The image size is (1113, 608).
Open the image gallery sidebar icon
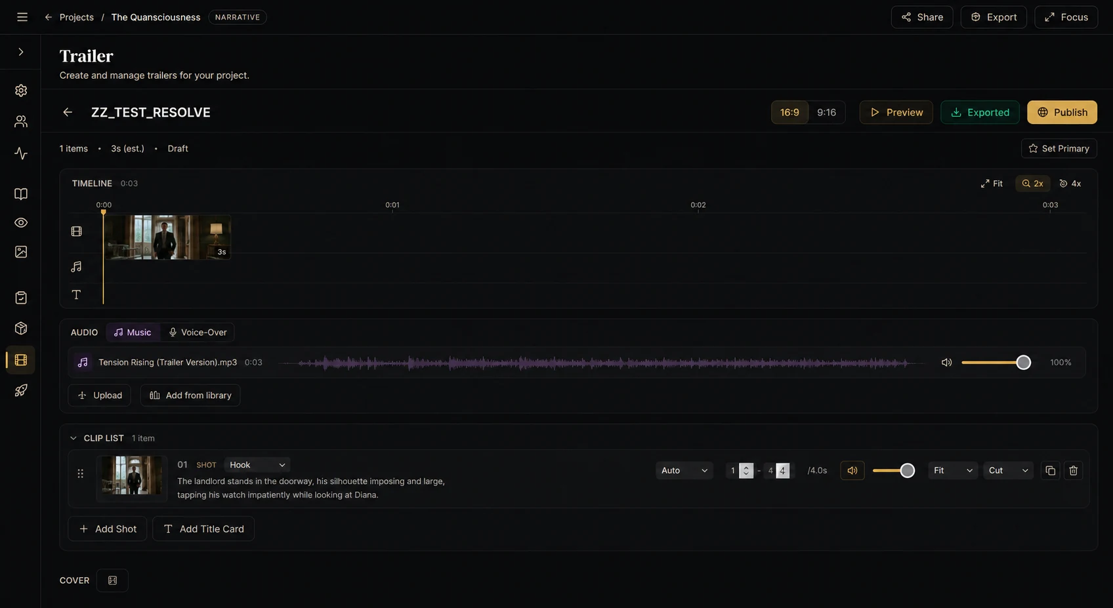pos(21,252)
